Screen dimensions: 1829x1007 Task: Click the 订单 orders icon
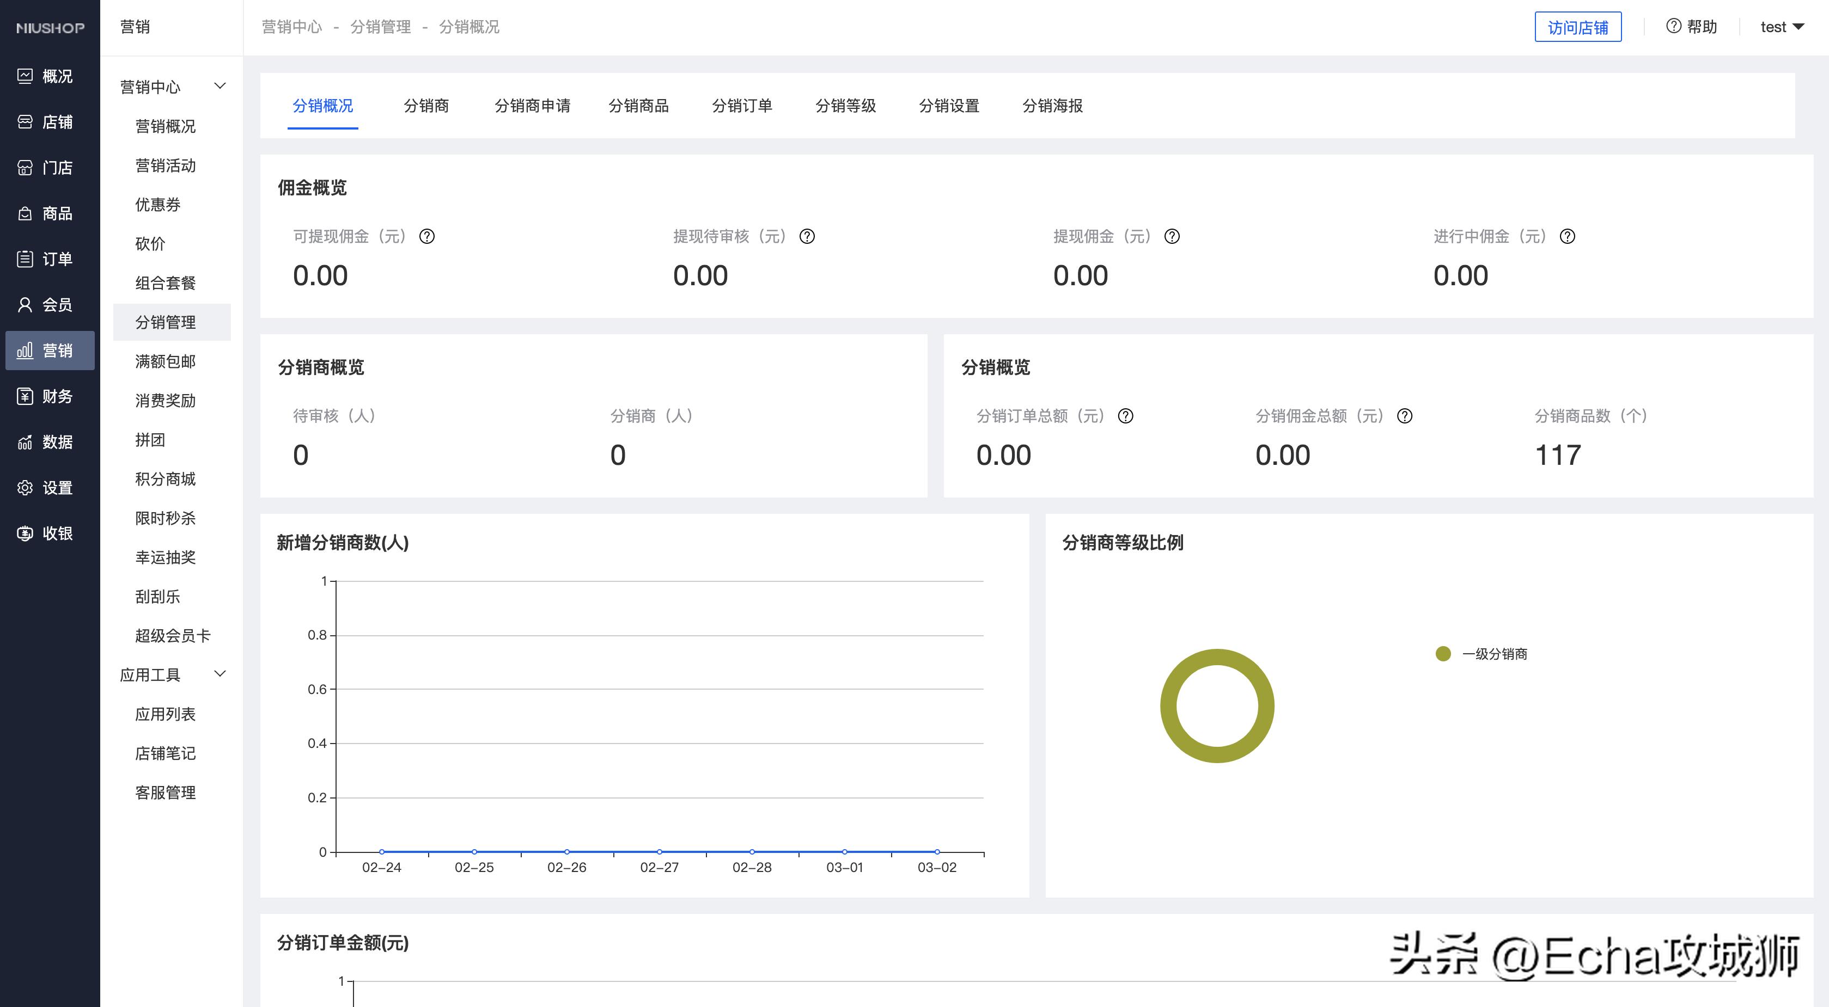50,259
